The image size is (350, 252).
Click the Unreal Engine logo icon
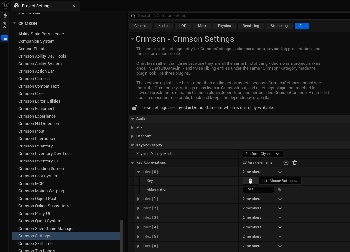[x=5, y=5]
